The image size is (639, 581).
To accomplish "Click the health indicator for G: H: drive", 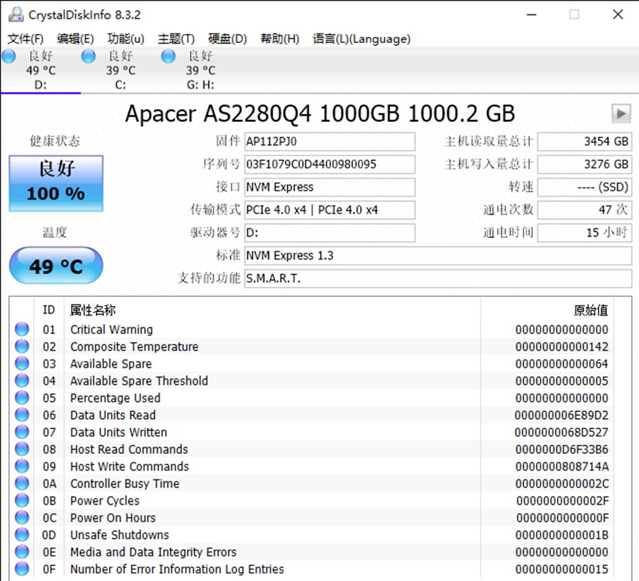I will click(168, 57).
